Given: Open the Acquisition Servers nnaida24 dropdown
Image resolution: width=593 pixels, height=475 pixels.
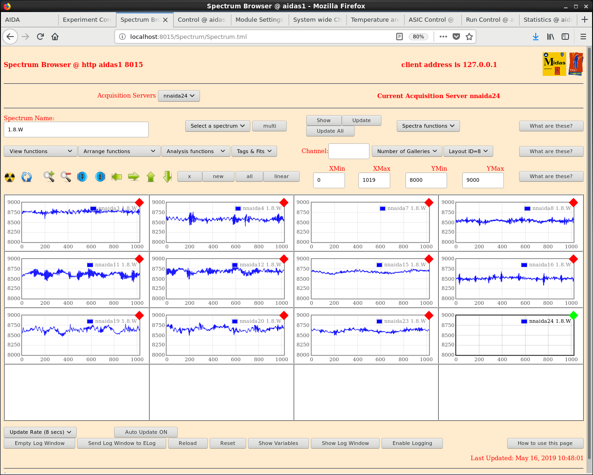Looking at the screenshot, I should point(179,96).
